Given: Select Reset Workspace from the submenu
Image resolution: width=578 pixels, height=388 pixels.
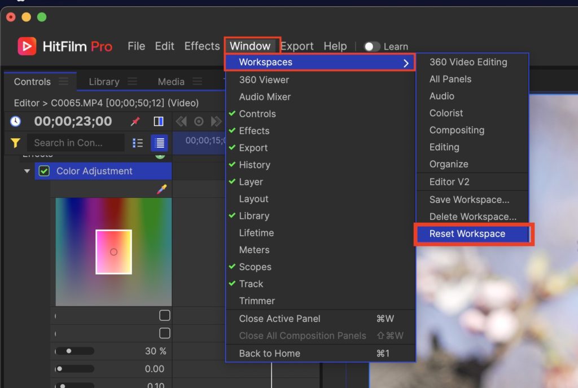Looking at the screenshot, I should pos(467,233).
